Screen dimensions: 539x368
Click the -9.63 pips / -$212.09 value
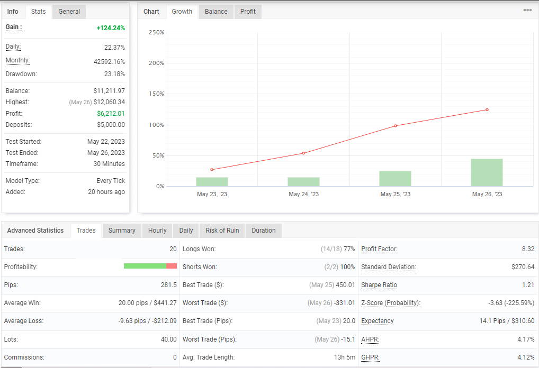coord(148,320)
